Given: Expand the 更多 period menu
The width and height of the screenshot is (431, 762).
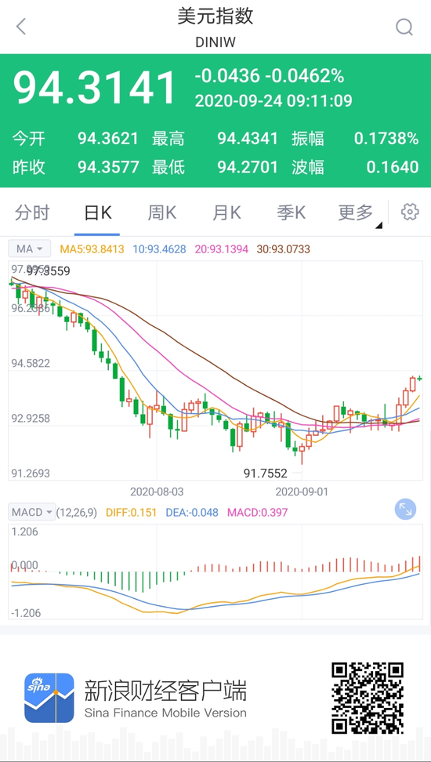Looking at the screenshot, I should pos(360,213).
